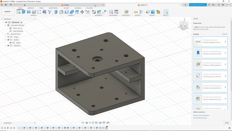Click See plans and pricing button
Image resolution: width=232 pixels, height=131 pixels.
point(198,5)
